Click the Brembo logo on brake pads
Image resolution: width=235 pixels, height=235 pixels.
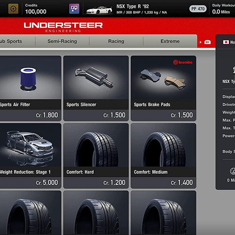(183, 62)
